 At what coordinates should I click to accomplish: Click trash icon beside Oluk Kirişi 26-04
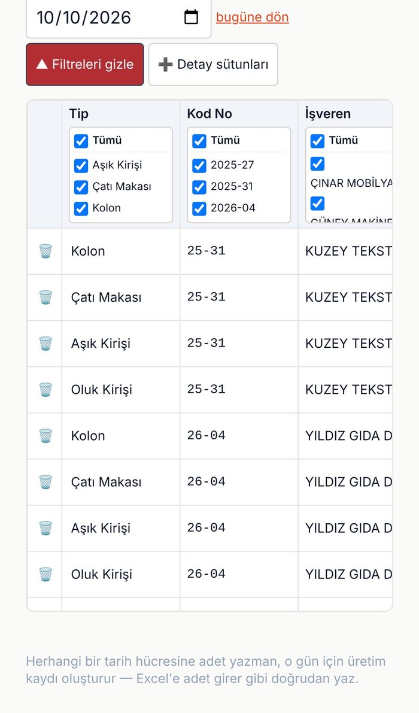point(45,574)
